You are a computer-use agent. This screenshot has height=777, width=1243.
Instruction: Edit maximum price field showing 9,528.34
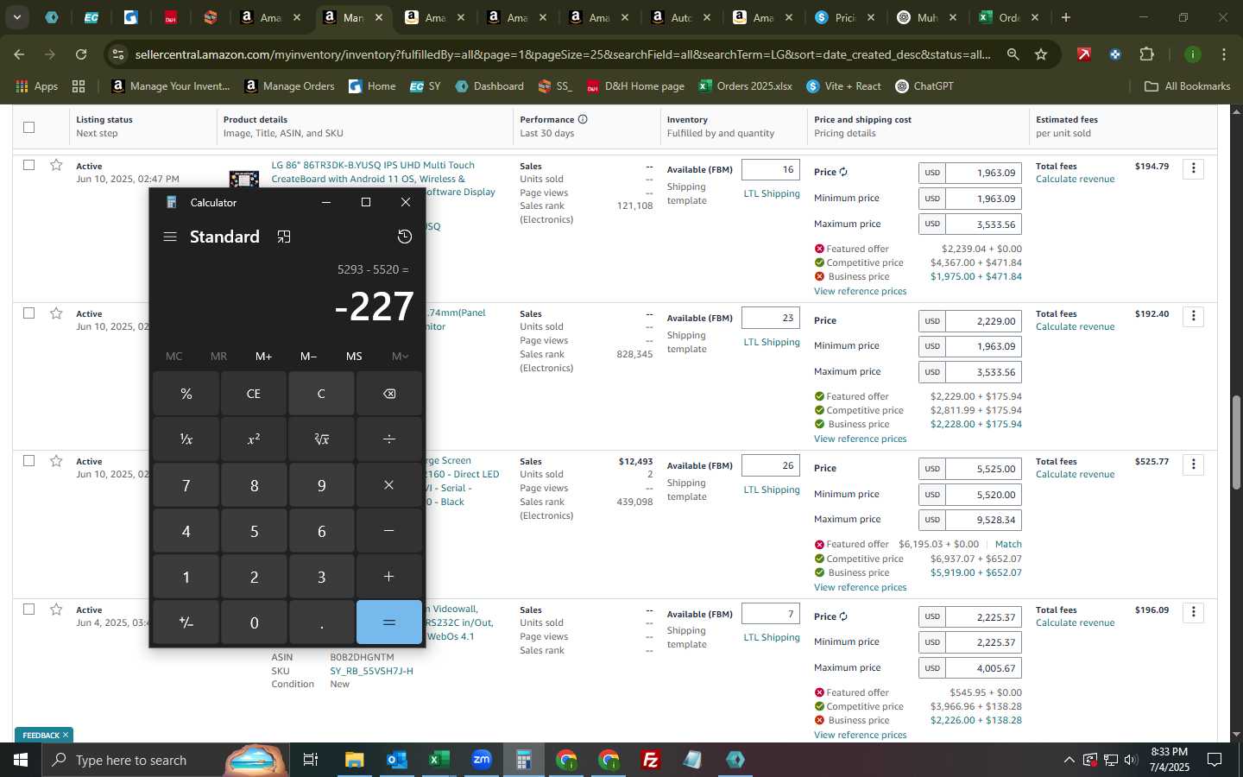984,520
